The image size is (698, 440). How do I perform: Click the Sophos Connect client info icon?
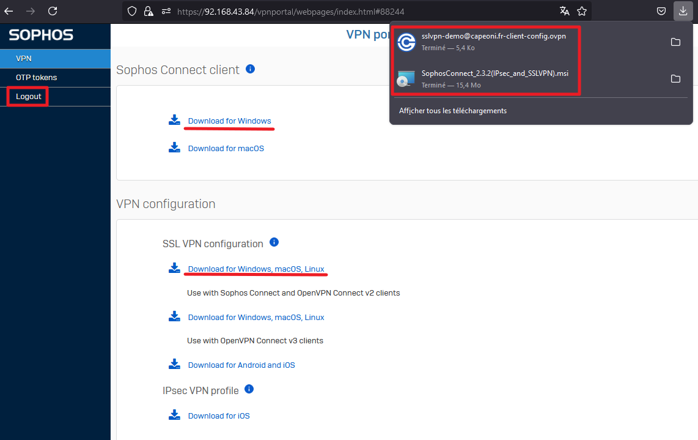tap(250, 69)
